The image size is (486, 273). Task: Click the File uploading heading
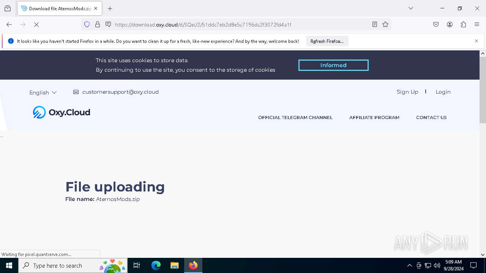(x=115, y=187)
